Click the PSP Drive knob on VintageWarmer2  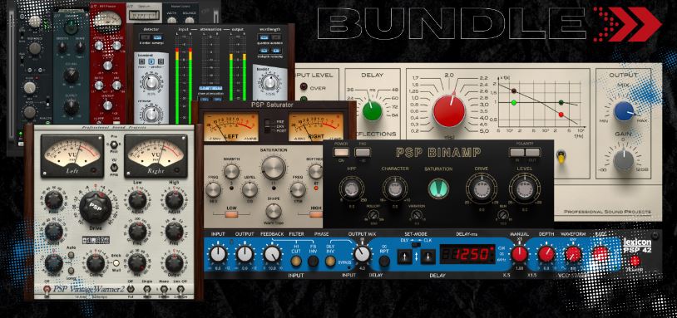click(x=96, y=207)
